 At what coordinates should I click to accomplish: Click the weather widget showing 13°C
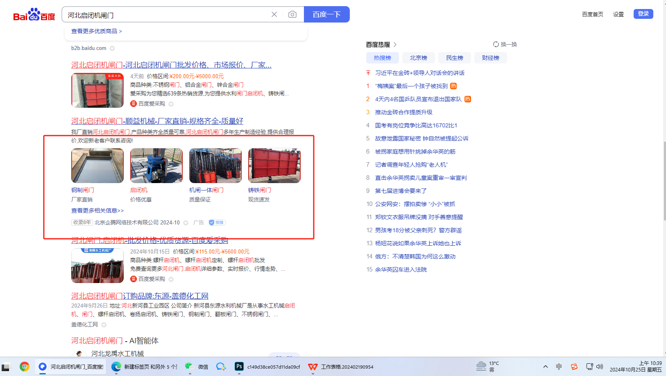pyautogui.click(x=488, y=366)
